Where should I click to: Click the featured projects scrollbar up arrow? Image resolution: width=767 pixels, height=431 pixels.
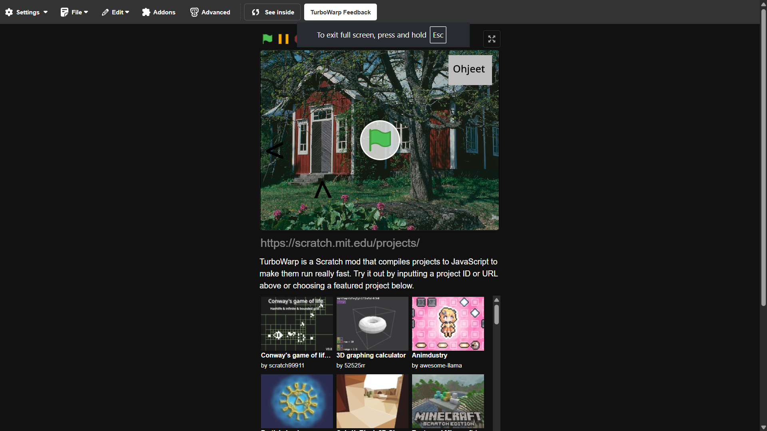coord(496,300)
